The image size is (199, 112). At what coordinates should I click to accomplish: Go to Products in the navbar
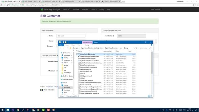pos(66,9)
